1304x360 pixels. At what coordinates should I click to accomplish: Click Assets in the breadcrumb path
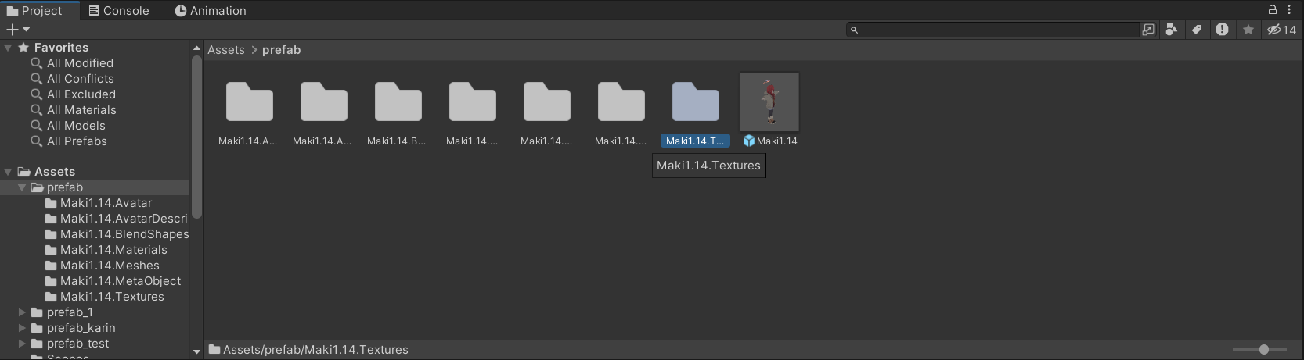[225, 50]
